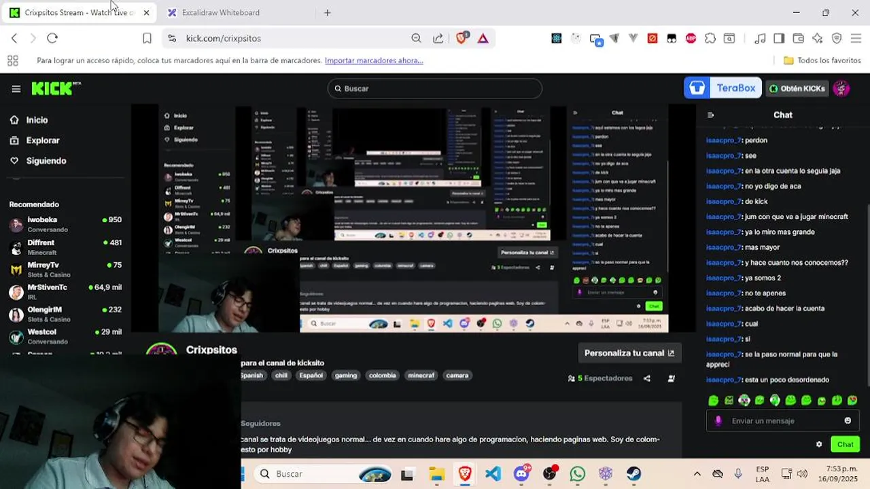Click Personaliza tu canal button

click(629, 352)
